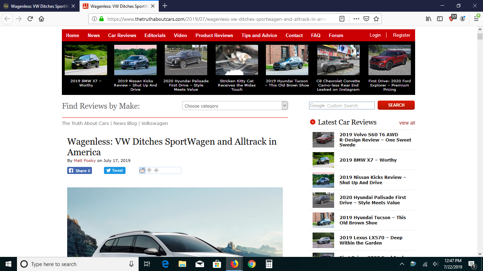483x271 pixels.
Task: Upvote the article on Reddit widget
Action: tap(149, 170)
